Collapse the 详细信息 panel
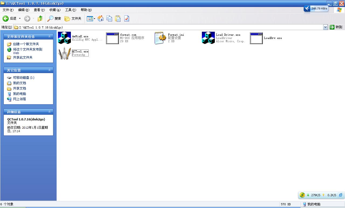 49,112
